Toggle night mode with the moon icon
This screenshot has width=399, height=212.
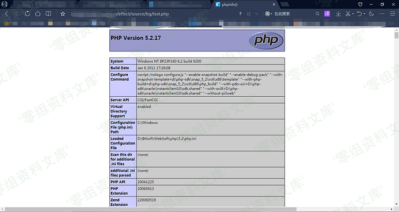pos(371,14)
